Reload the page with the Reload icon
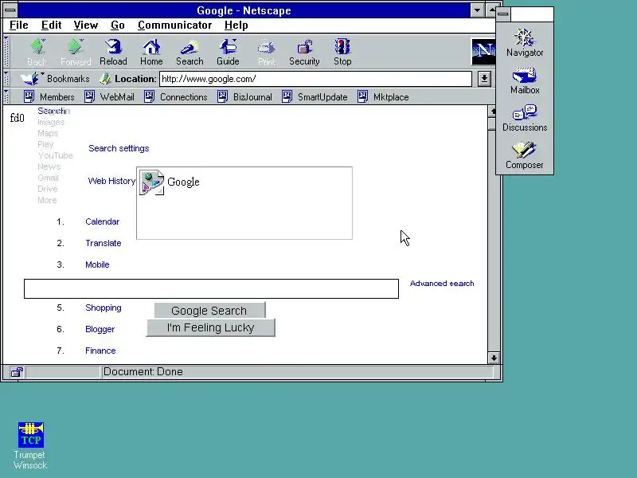Screen dimensions: 637x478 (113, 52)
